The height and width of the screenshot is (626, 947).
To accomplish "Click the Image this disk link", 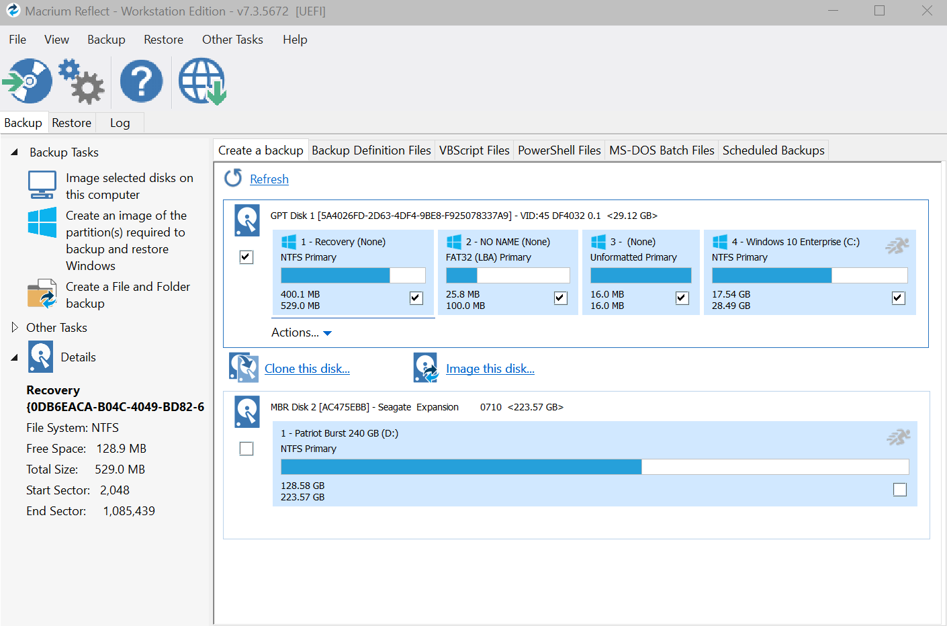I will [x=490, y=369].
